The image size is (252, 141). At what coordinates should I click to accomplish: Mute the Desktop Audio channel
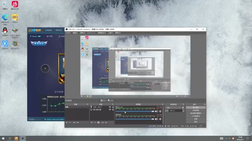tap(156, 119)
